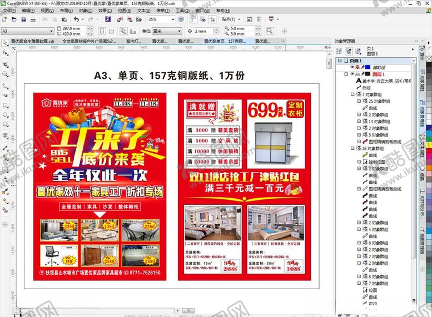This screenshot has width=432, height=317.
Task: Switch to 置优家合生雅居软膜.cdr document tab
Action: [32, 41]
